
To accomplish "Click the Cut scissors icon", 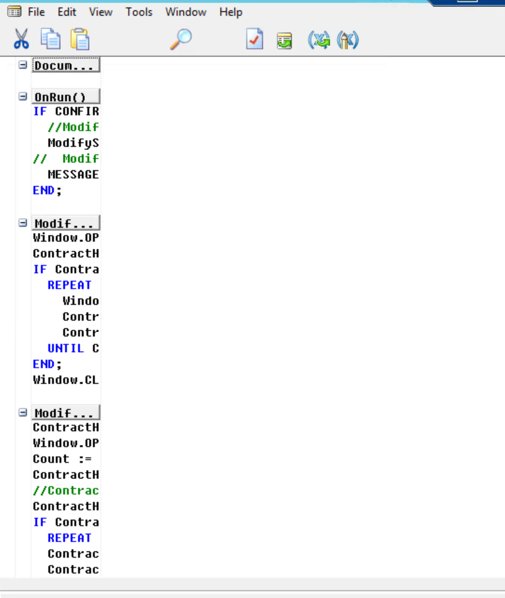I will click(x=21, y=39).
